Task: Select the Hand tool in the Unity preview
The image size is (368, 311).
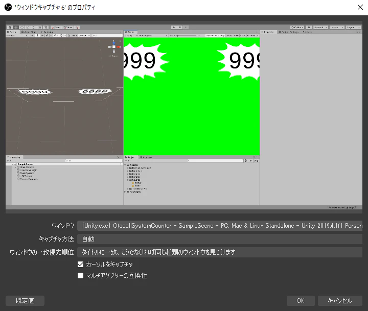Action: 10,27
